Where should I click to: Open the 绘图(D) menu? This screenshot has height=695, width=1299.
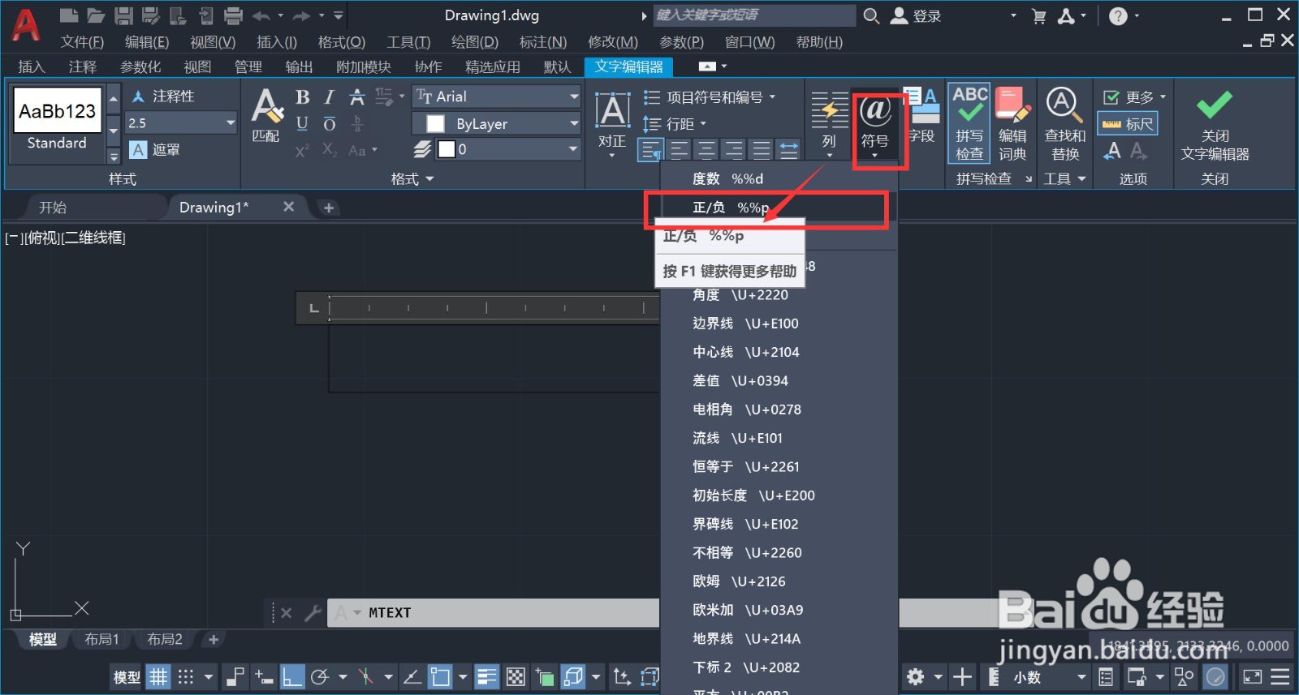(x=475, y=41)
